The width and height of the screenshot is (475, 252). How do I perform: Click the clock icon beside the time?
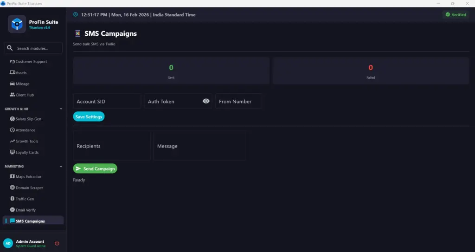pyautogui.click(x=76, y=14)
